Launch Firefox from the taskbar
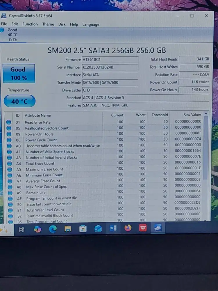This screenshot has width=218, height=291. 128,228
